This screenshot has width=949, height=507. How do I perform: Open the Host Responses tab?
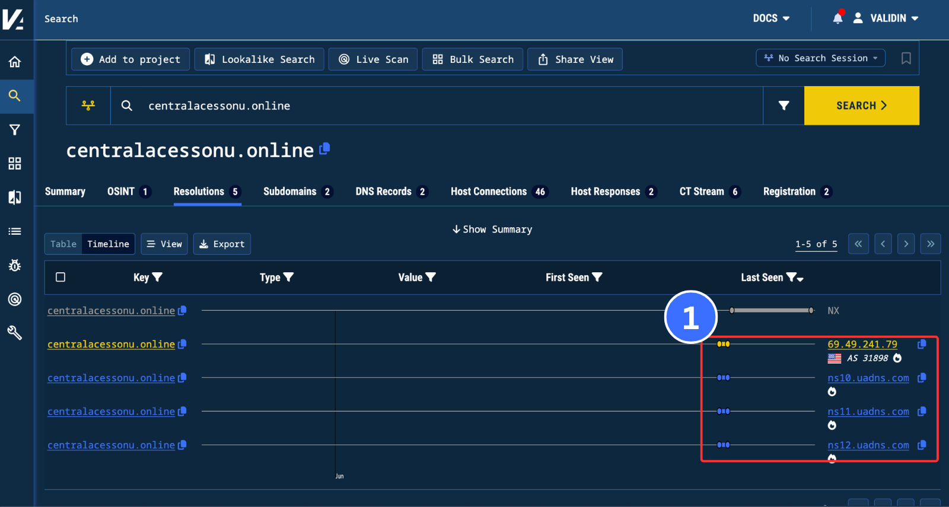[614, 192]
